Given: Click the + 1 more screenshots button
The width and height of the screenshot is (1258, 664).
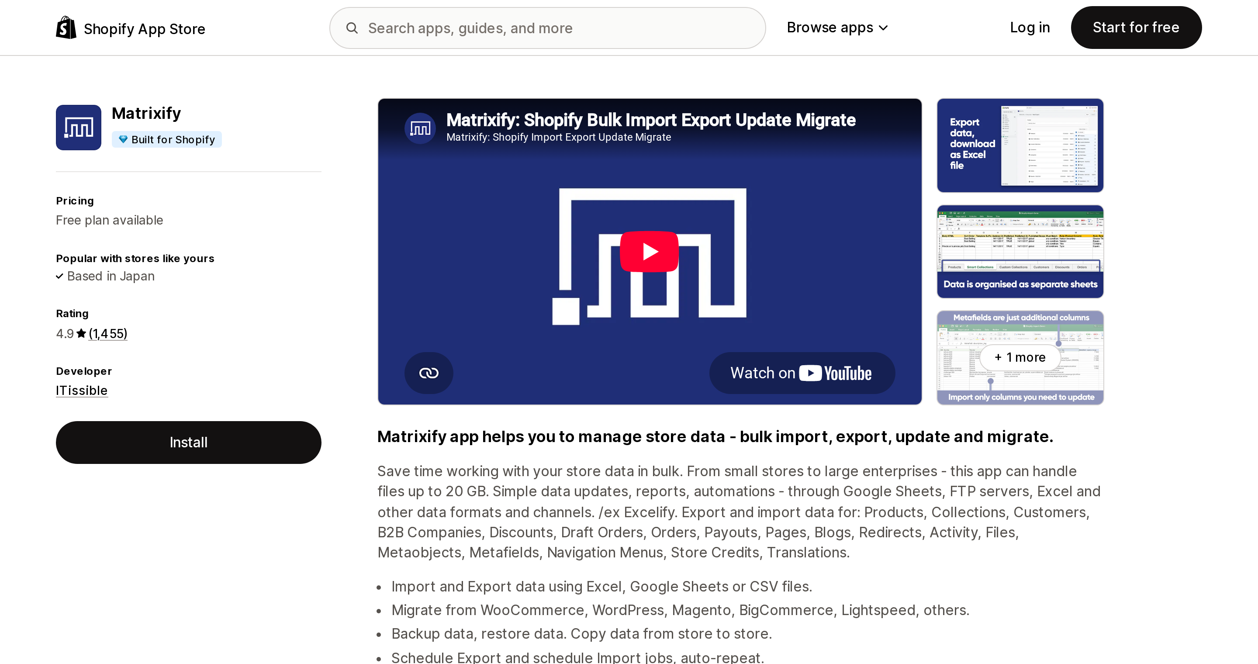Looking at the screenshot, I should pyautogui.click(x=1020, y=357).
